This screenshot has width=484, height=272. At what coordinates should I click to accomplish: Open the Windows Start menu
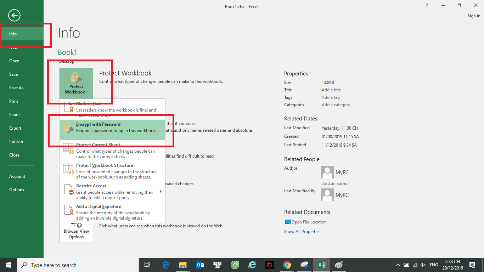click(9, 265)
